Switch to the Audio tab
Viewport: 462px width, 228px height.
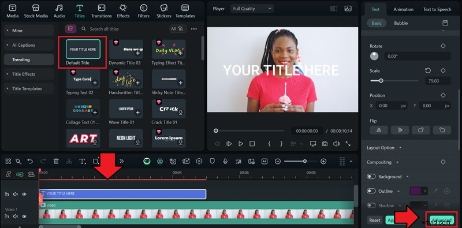point(59,12)
